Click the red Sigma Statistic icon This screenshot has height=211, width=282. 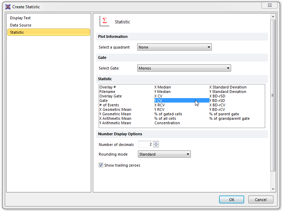[104, 21]
